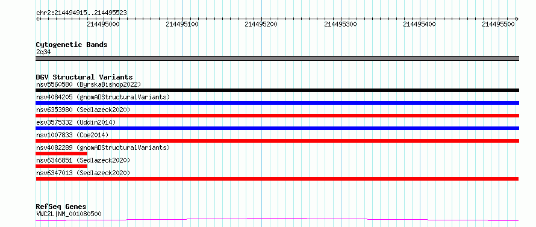
Task: Click ruler position label 214495400
Action: click(x=419, y=24)
